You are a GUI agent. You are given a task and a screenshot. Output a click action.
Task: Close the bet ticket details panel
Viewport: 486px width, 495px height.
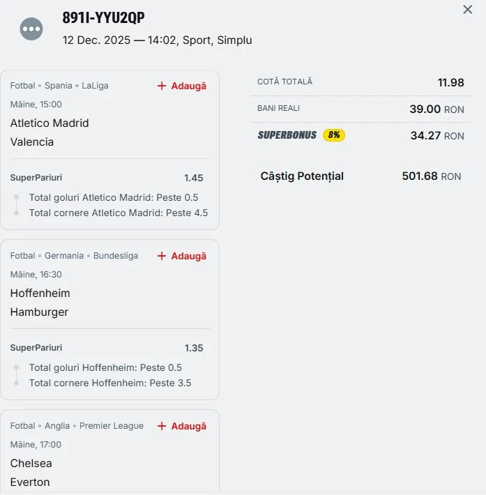tap(468, 10)
